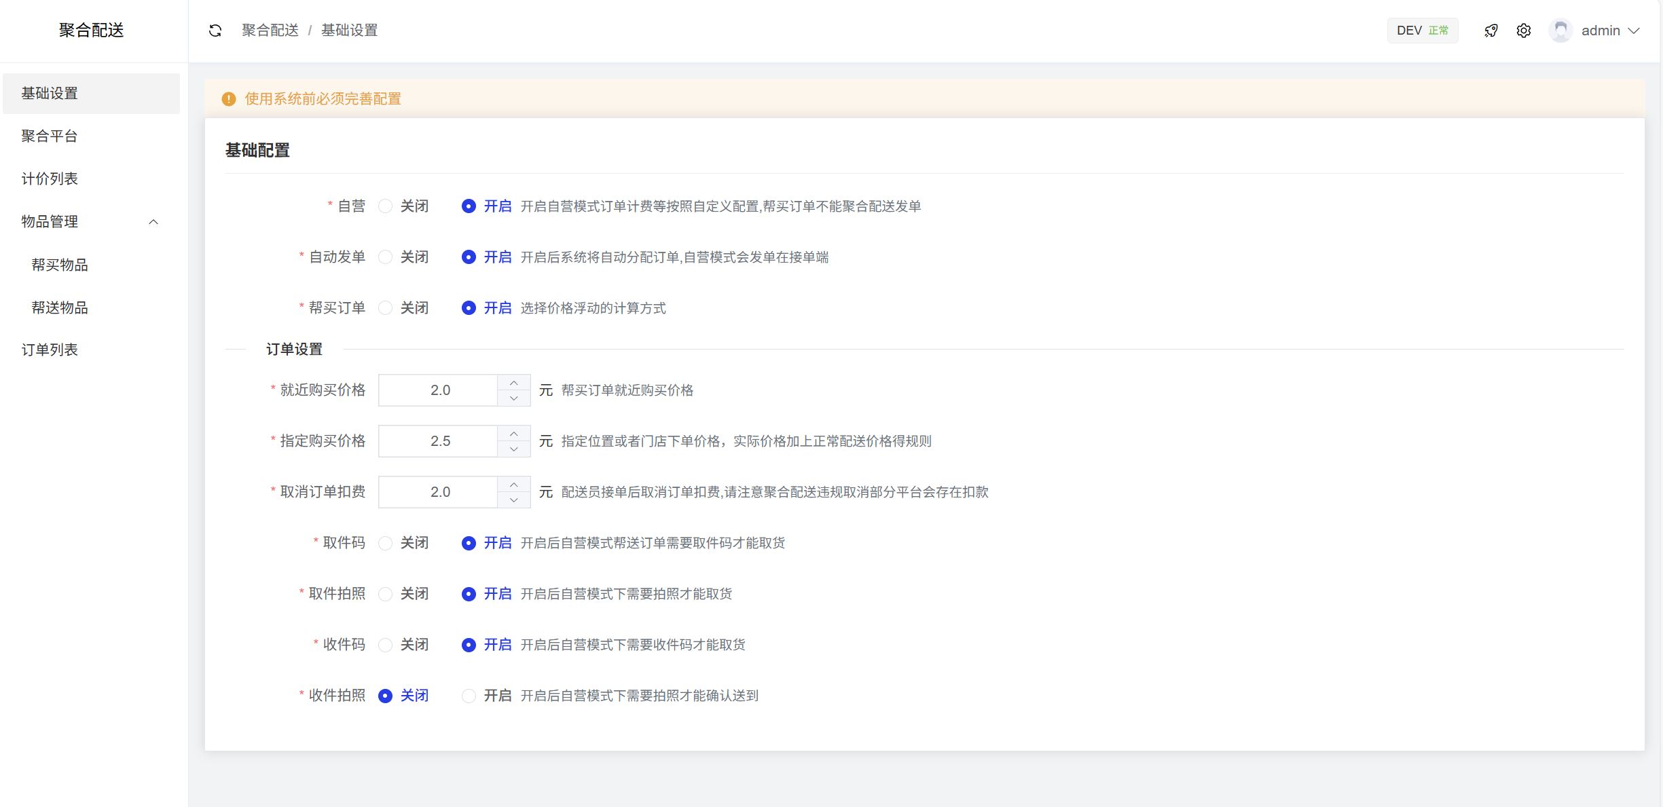
Task: 关闭自营开关
Action: [386, 206]
